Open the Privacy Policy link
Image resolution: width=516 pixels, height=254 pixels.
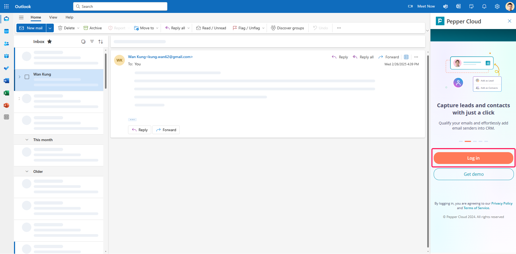(501, 203)
